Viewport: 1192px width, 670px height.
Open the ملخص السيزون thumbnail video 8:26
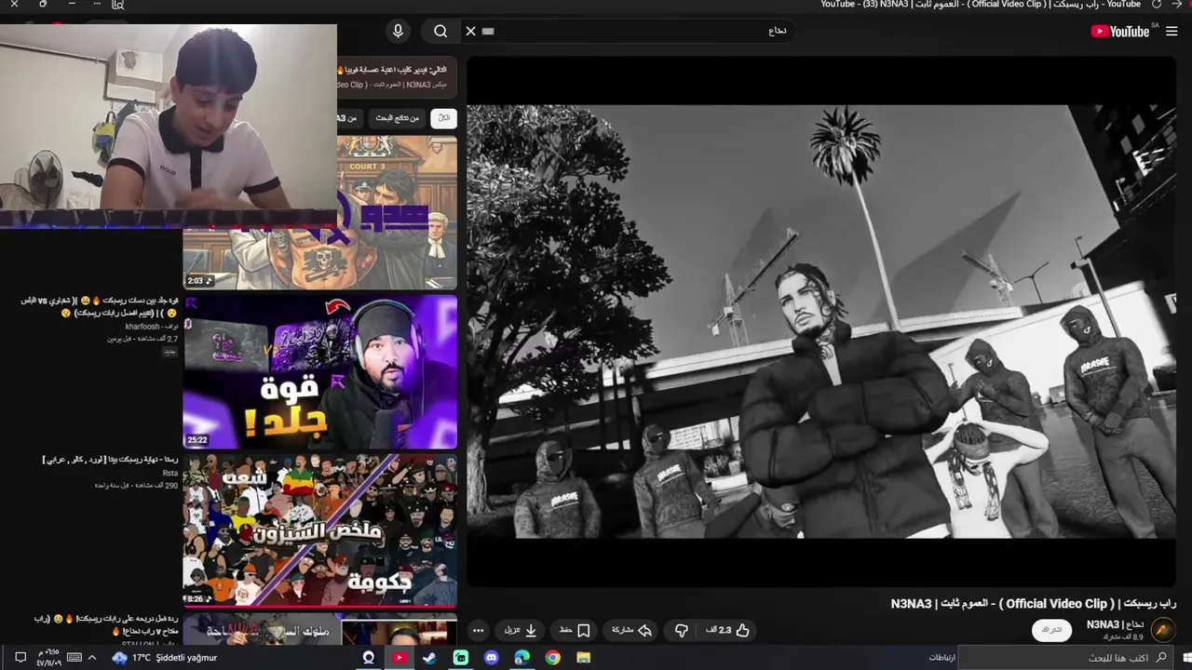pos(319,530)
